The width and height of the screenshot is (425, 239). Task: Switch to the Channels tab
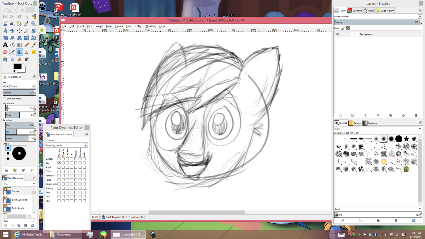pos(355,11)
